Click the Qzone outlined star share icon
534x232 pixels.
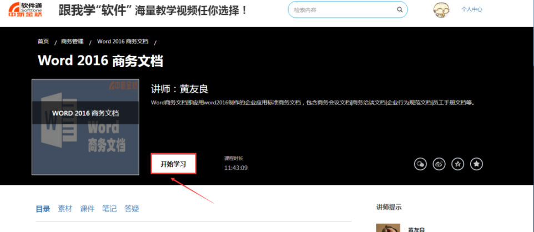(x=457, y=164)
